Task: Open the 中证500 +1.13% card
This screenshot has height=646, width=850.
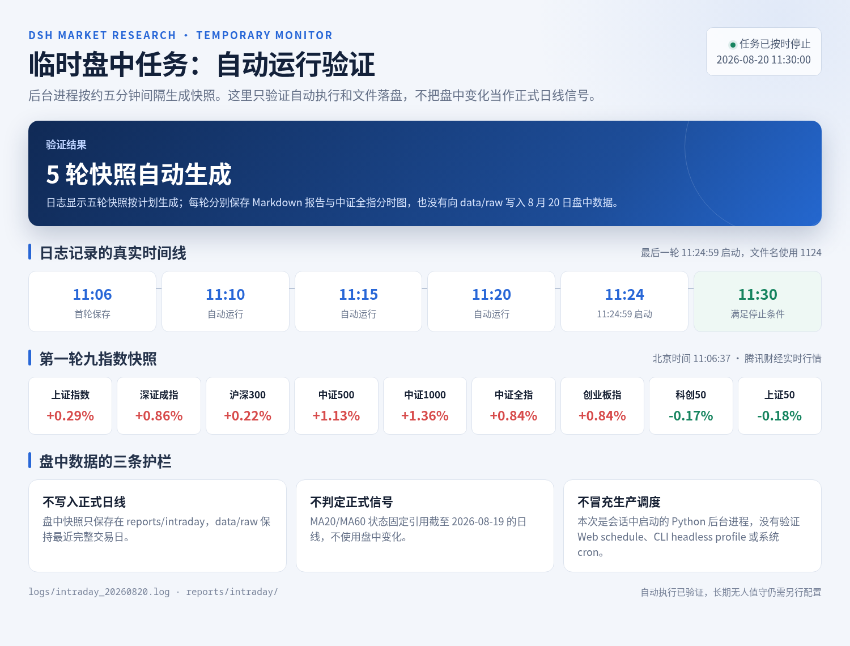Action: pyautogui.click(x=336, y=406)
